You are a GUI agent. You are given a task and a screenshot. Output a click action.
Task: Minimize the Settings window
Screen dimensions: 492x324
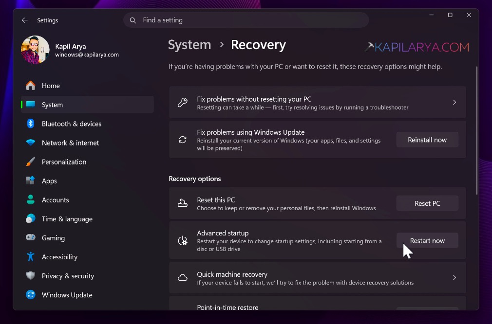pyautogui.click(x=432, y=15)
